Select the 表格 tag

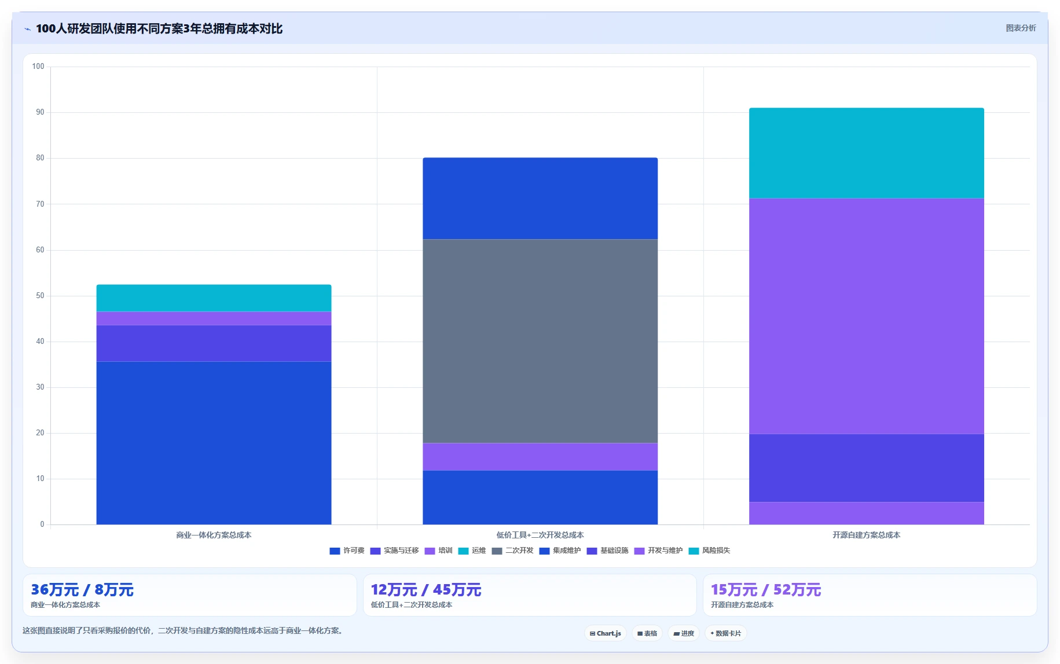pos(647,633)
